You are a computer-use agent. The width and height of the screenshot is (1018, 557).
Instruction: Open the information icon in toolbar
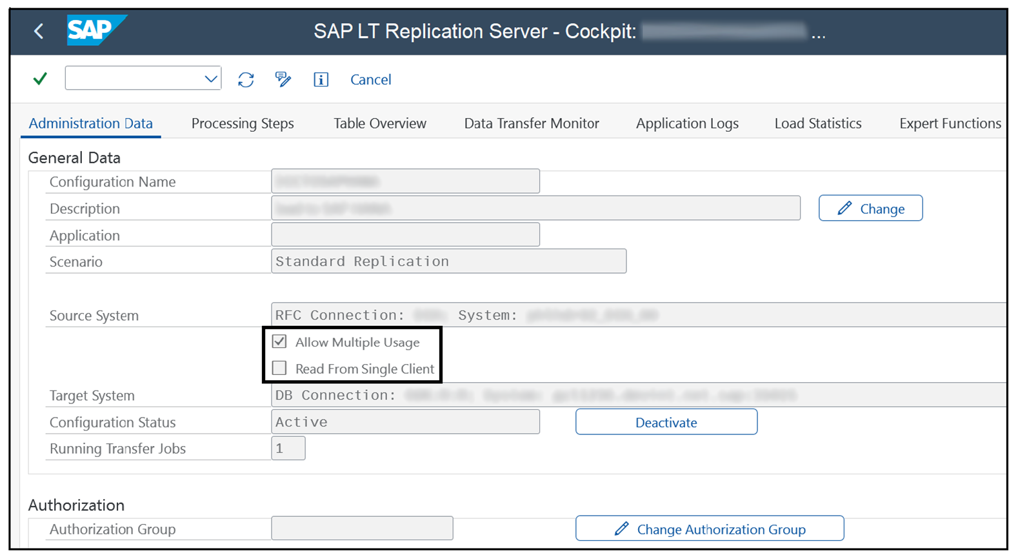tap(321, 79)
